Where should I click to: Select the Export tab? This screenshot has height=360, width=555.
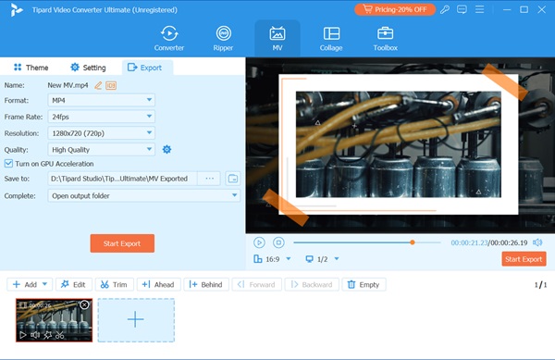click(148, 68)
